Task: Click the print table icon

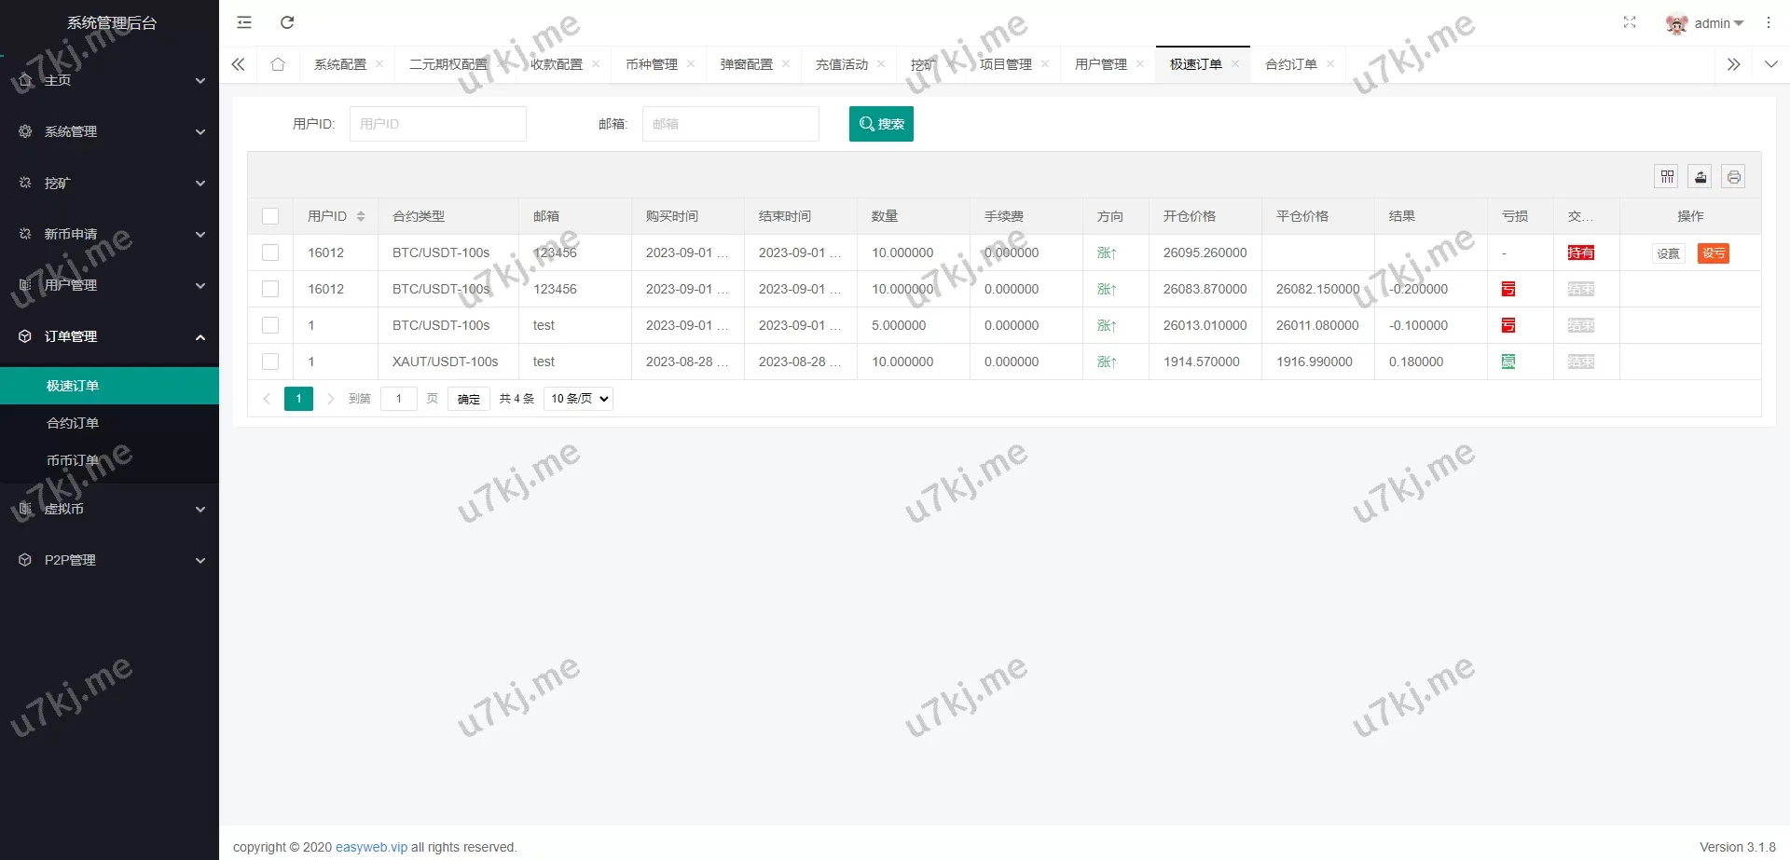Action: point(1733,177)
